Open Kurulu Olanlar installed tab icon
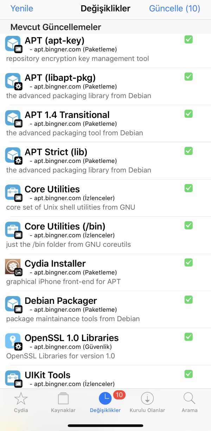This screenshot has width=211, height=431. 147,399
